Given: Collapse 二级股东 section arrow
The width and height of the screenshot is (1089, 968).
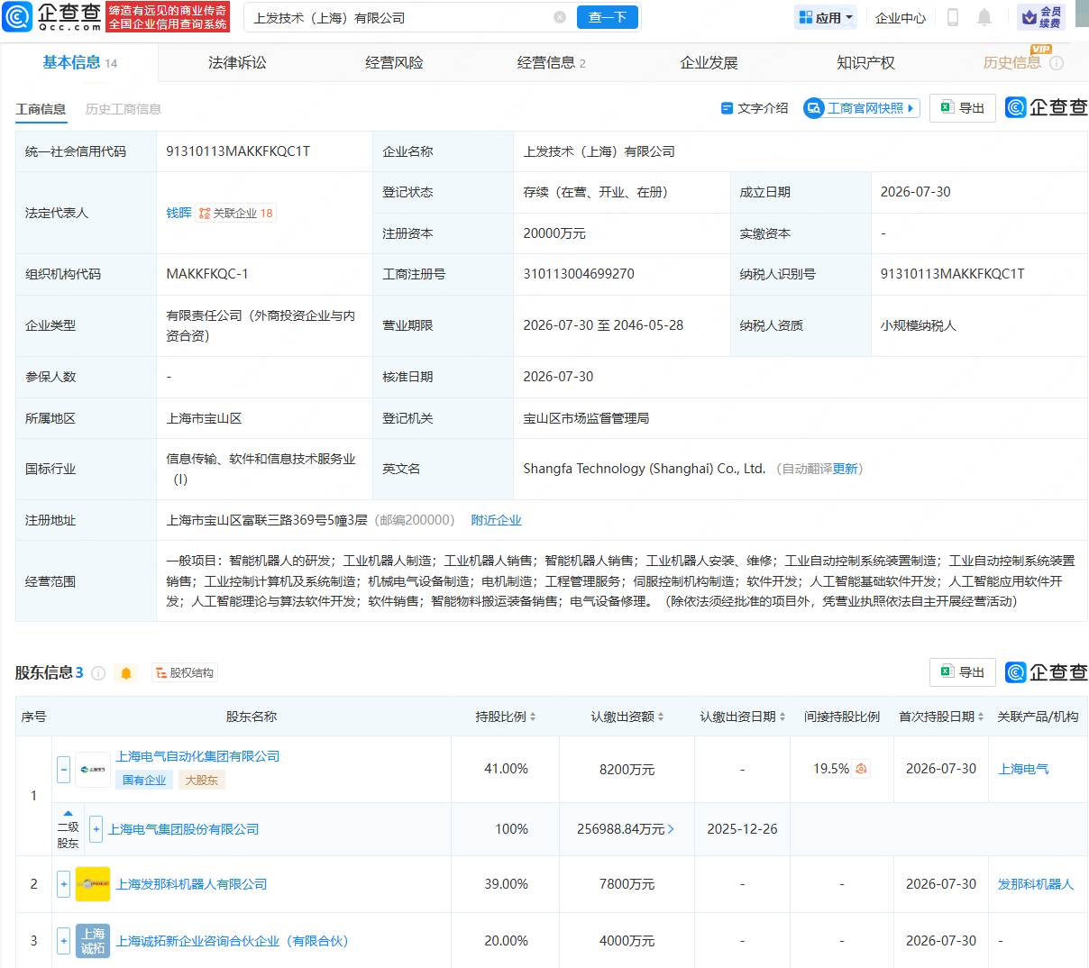Looking at the screenshot, I should click(x=68, y=814).
